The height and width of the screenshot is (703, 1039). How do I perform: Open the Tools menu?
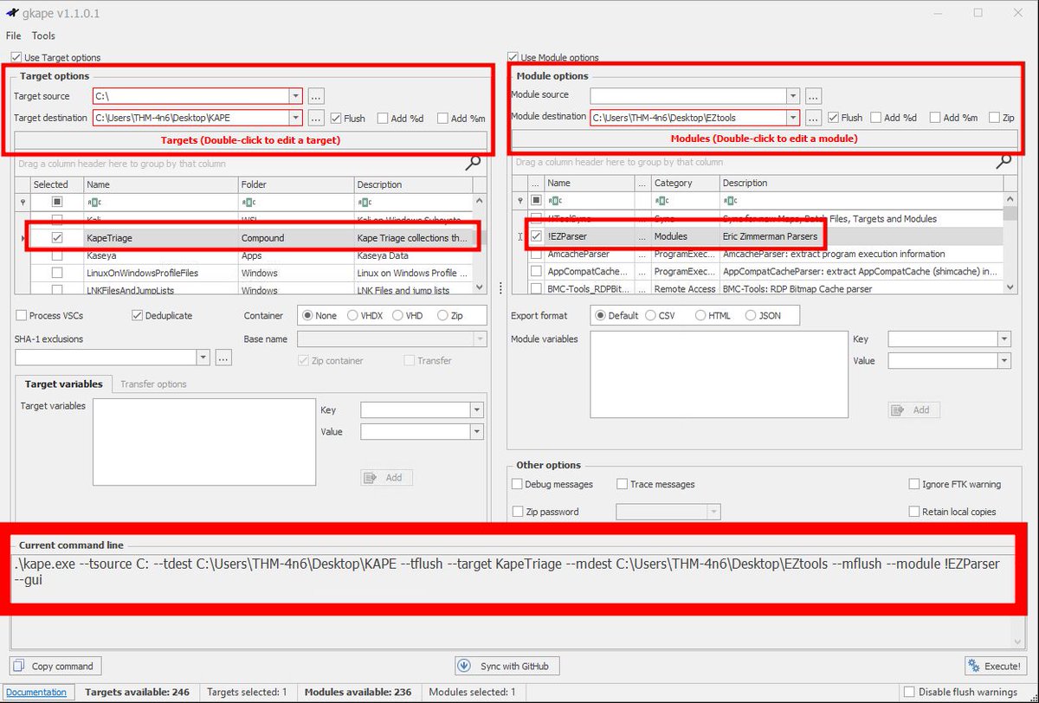click(x=43, y=36)
